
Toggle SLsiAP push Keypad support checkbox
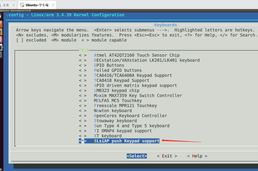pos(83,141)
